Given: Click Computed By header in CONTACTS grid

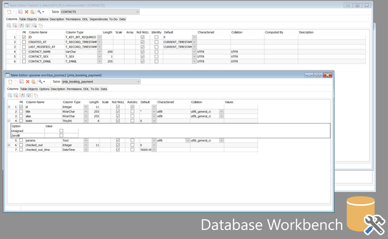Looking at the screenshot, I should (274, 32).
